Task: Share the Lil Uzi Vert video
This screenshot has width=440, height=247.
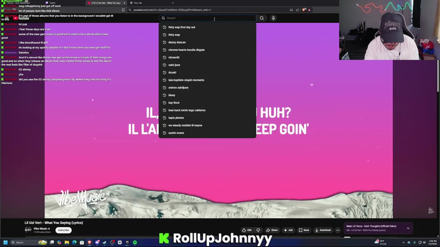Action: (x=272, y=230)
